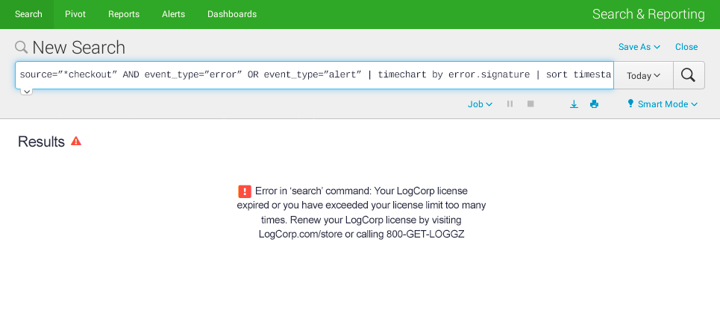Stop the search job

coord(530,104)
